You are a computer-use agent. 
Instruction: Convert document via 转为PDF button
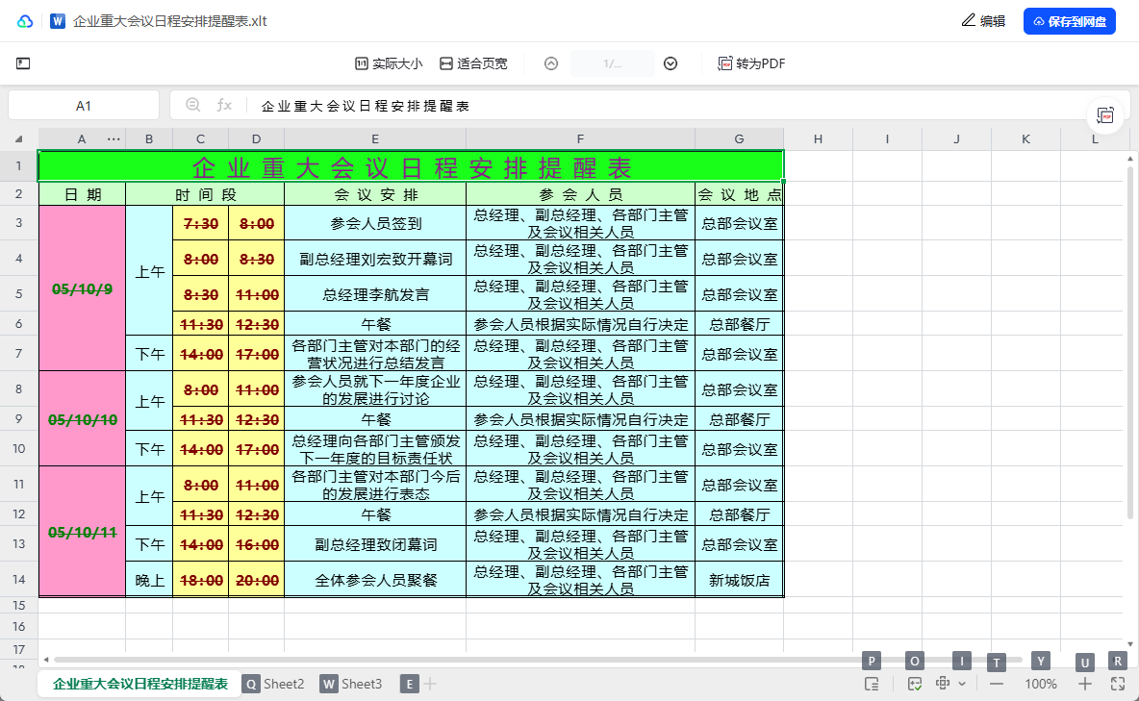(x=751, y=63)
